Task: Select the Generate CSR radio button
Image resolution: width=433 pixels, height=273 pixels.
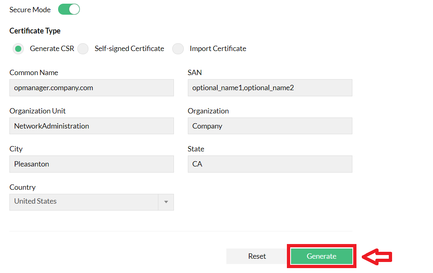Action: [x=18, y=49]
